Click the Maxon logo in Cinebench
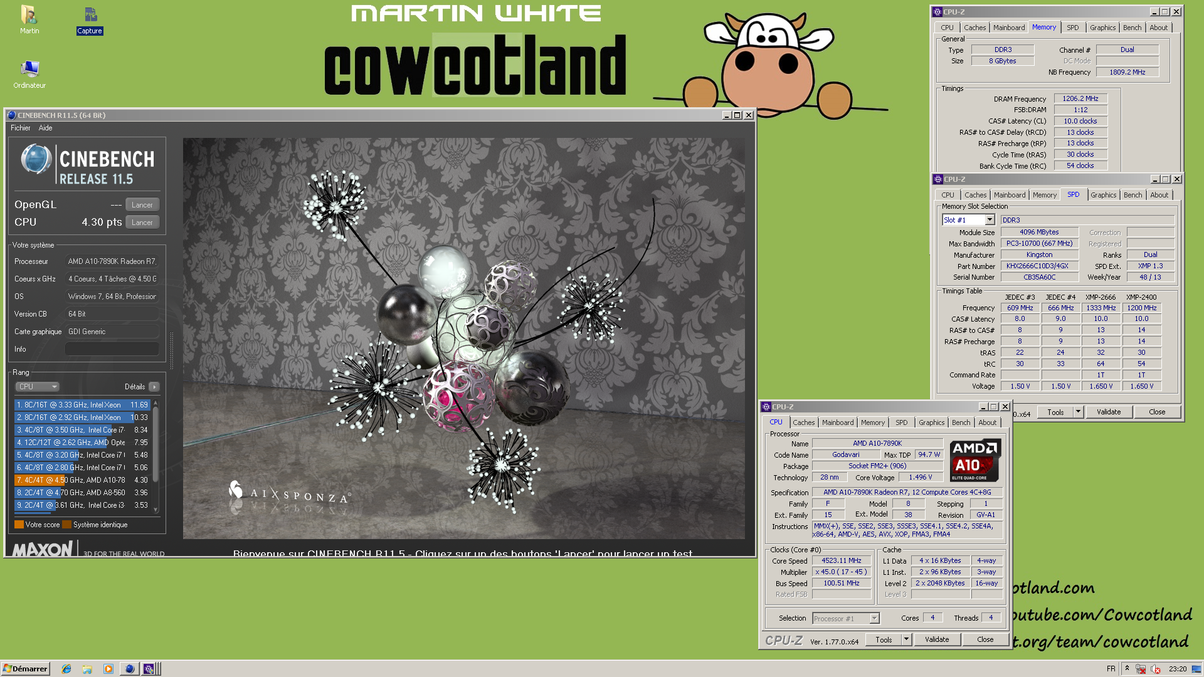Image resolution: width=1204 pixels, height=677 pixels. 43,549
